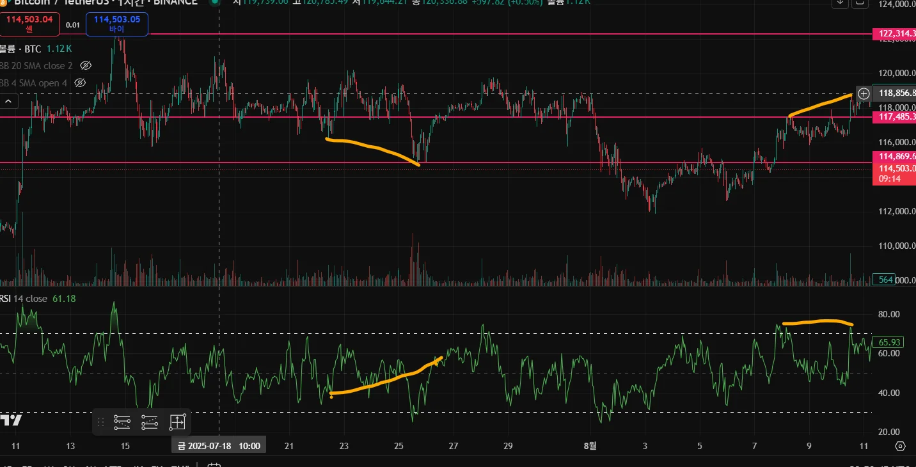Click the red 셀 sell price button
The height and width of the screenshot is (467, 916).
point(30,24)
